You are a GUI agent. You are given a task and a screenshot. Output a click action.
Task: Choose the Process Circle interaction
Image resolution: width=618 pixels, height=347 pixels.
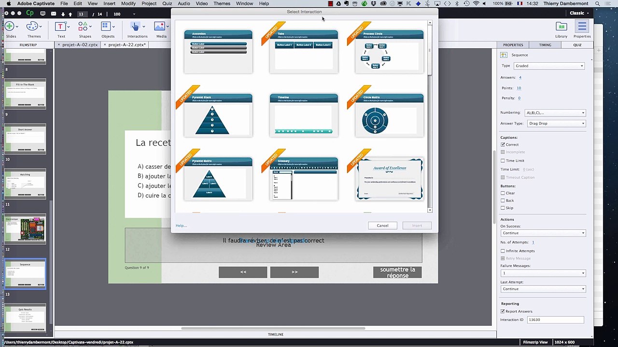389,52
